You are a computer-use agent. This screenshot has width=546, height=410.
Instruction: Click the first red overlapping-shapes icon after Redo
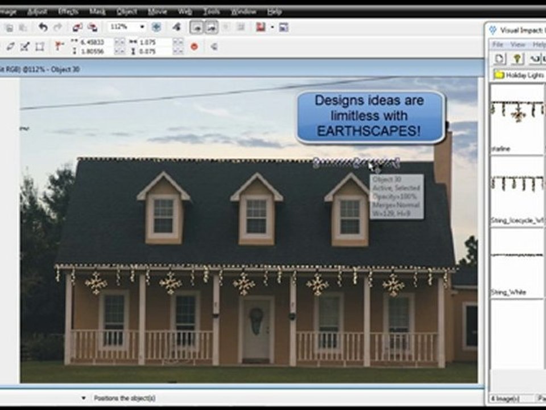point(77,27)
